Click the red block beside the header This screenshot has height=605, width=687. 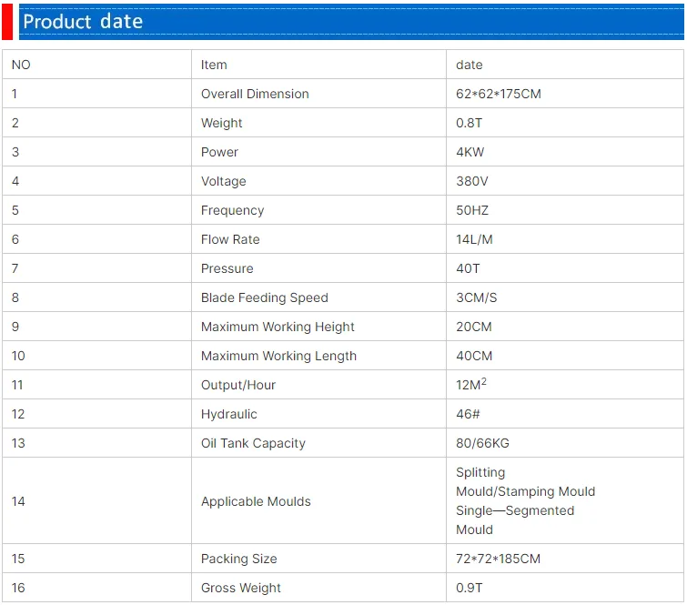(x=7, y=22)
